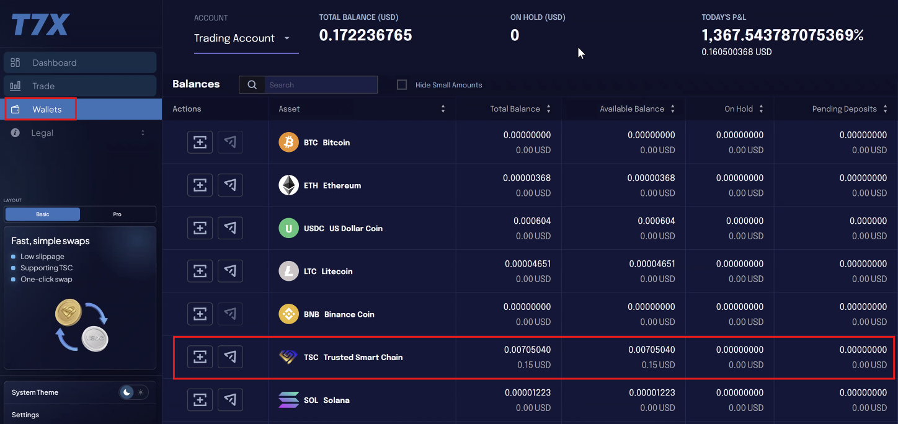Click the total balance value 0.172236765

pyautogui.click(x=365, y=35)
